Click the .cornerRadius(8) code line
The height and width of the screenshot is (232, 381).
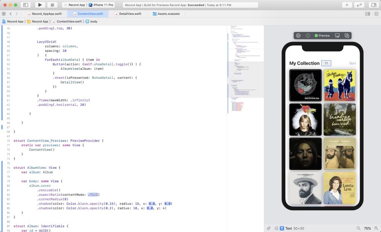coord(53,199)
